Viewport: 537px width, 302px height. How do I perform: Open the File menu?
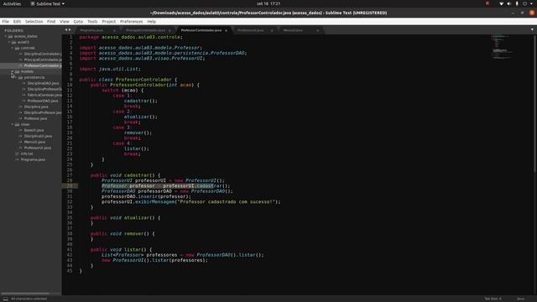[x=6, y=21]
